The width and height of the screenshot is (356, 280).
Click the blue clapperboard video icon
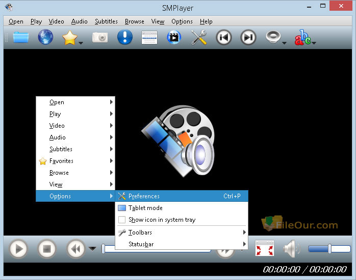coord(174,37)
